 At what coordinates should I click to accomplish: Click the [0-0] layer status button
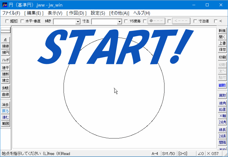pos(186,154)
